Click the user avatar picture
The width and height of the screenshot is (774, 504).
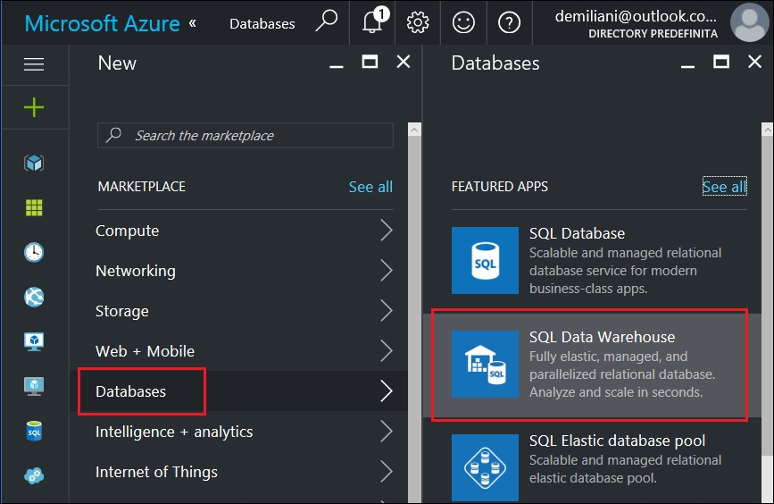[x=749, y=22]
